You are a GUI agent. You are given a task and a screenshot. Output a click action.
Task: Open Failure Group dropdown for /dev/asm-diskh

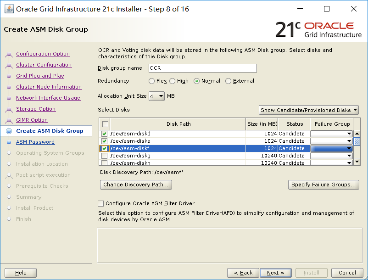coord(331,162)
